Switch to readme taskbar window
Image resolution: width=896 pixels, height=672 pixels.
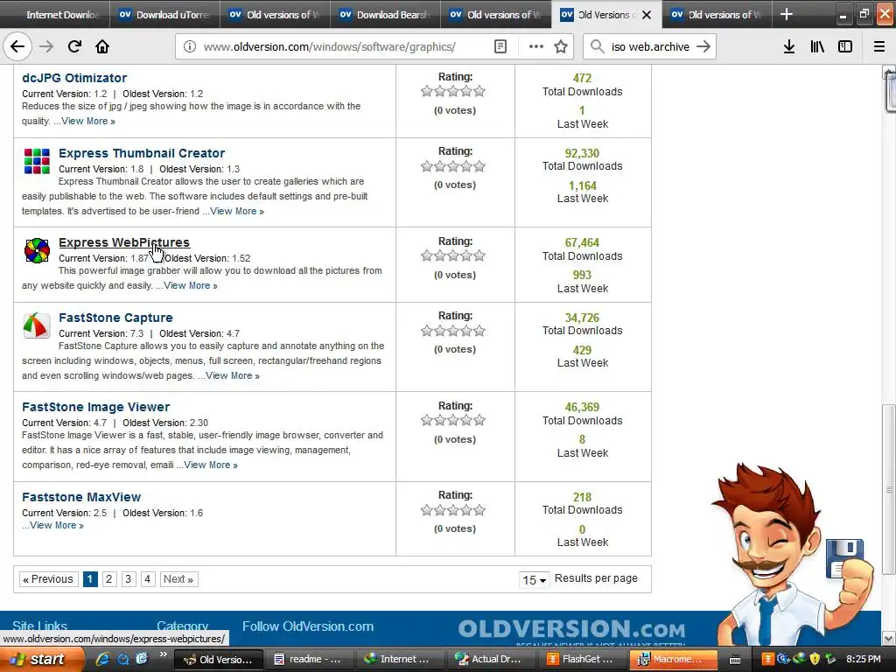click(311, 659)
